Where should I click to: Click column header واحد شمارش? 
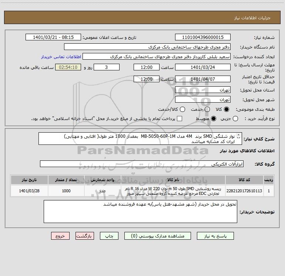click(x=103, y=180)
